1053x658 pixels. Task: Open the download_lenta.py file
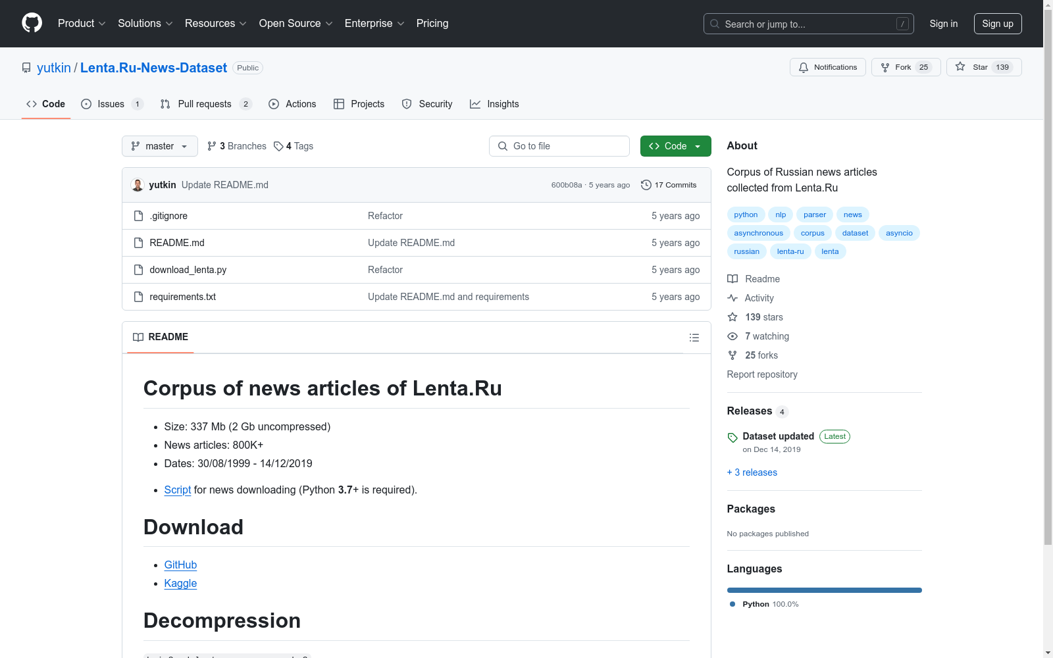188,270
